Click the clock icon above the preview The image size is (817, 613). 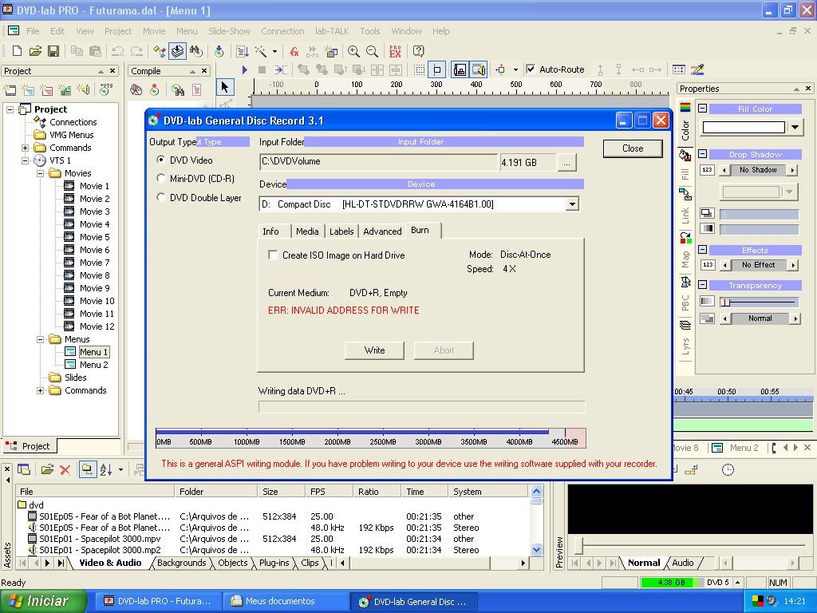tap(728, 469)
